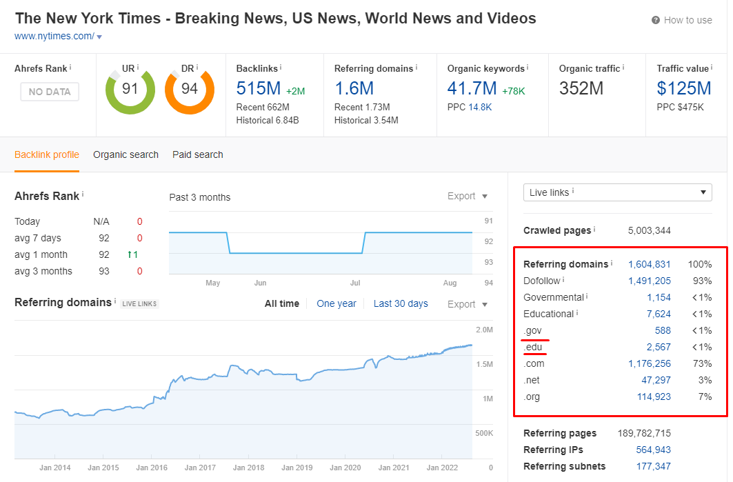Click the info icon next to Dofollow
Screen dimensions: 733x482
coord(563,279)
